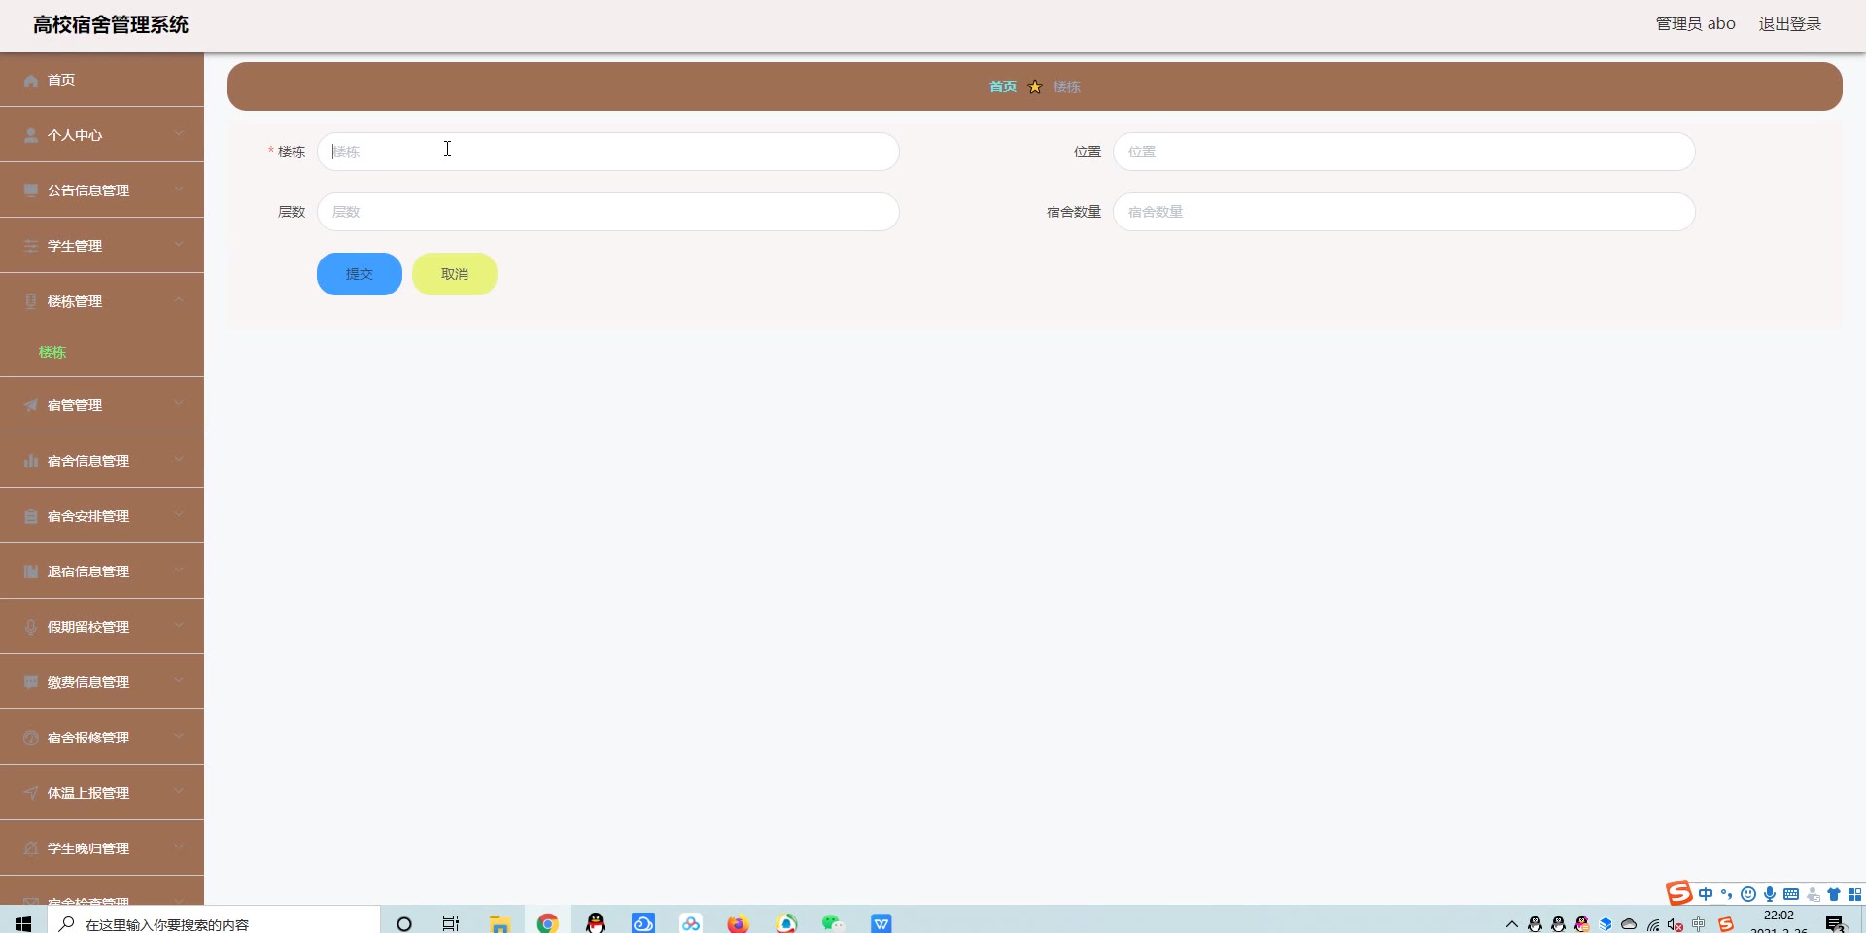The image size is (1866, 933).
Task: Expand the 宿管管理 menu arrow
Action: [179, 404]
